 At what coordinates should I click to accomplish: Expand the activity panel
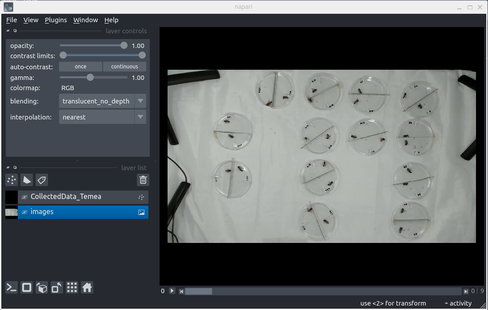tap(458, 303)
